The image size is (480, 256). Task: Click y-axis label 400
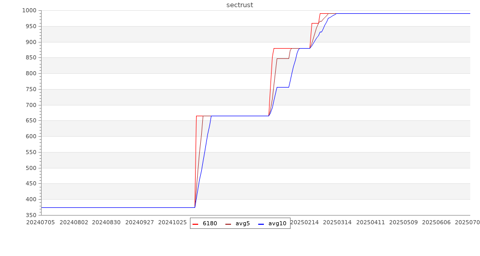pyautogui.click(x=31, y=200)
